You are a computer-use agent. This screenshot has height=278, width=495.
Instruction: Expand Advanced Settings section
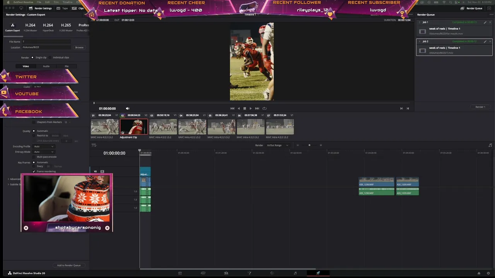pos(9,179)
